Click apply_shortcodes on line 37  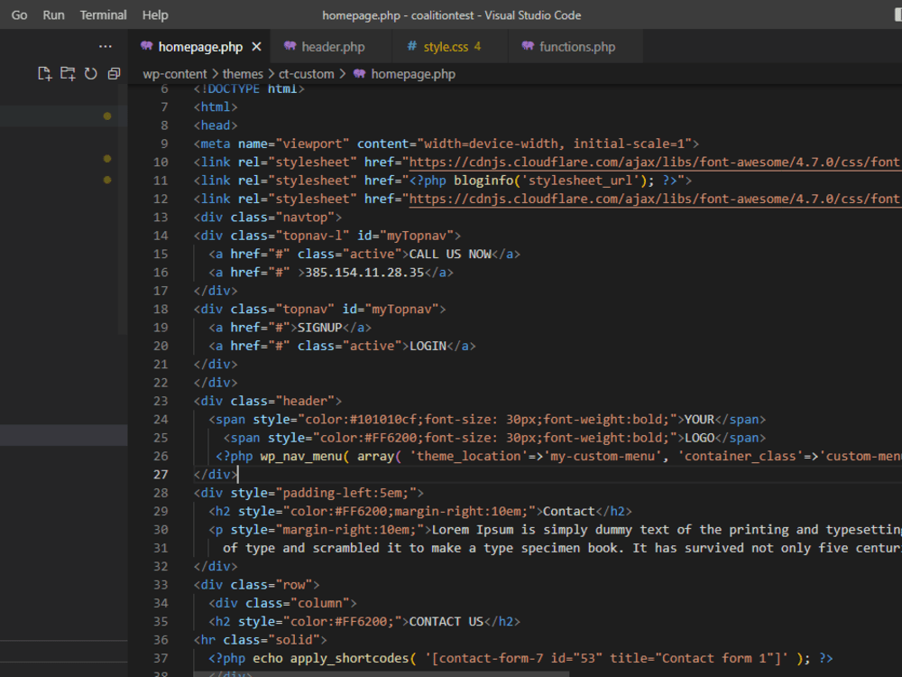click(x=350, y=658)
